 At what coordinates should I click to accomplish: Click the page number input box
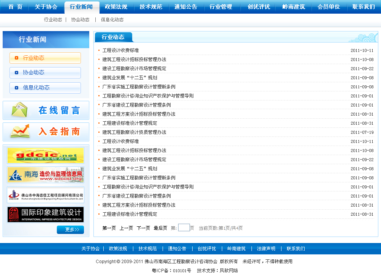click(x=184, y=228)
